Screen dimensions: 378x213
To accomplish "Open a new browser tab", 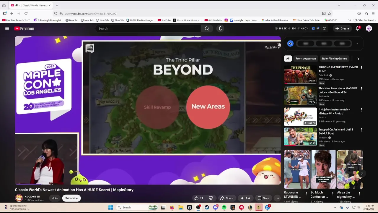I will tap(57, 5).
